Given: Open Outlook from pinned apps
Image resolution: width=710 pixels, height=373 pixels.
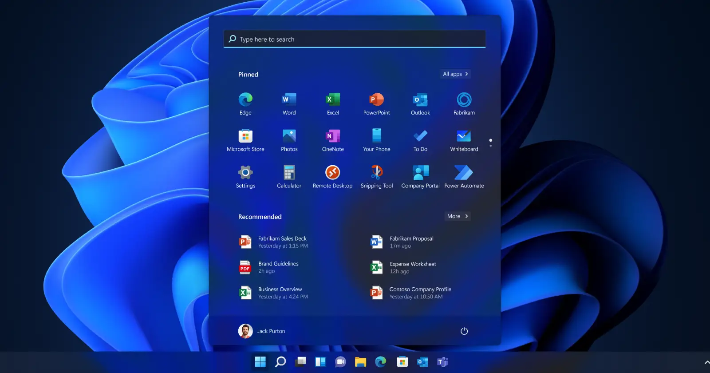Looking at the screenshot, I should (420, 104).
